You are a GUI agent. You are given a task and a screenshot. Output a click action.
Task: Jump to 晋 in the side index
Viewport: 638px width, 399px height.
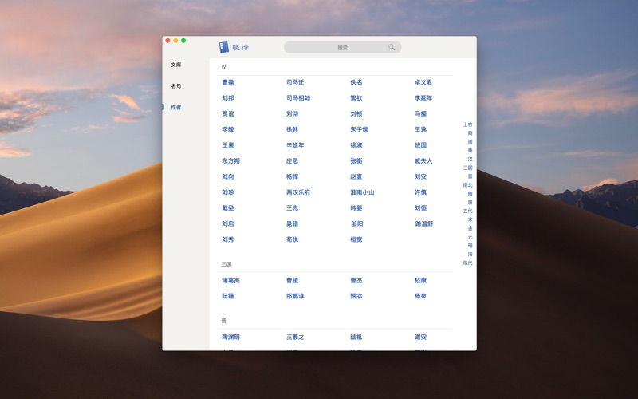[470, 176]
